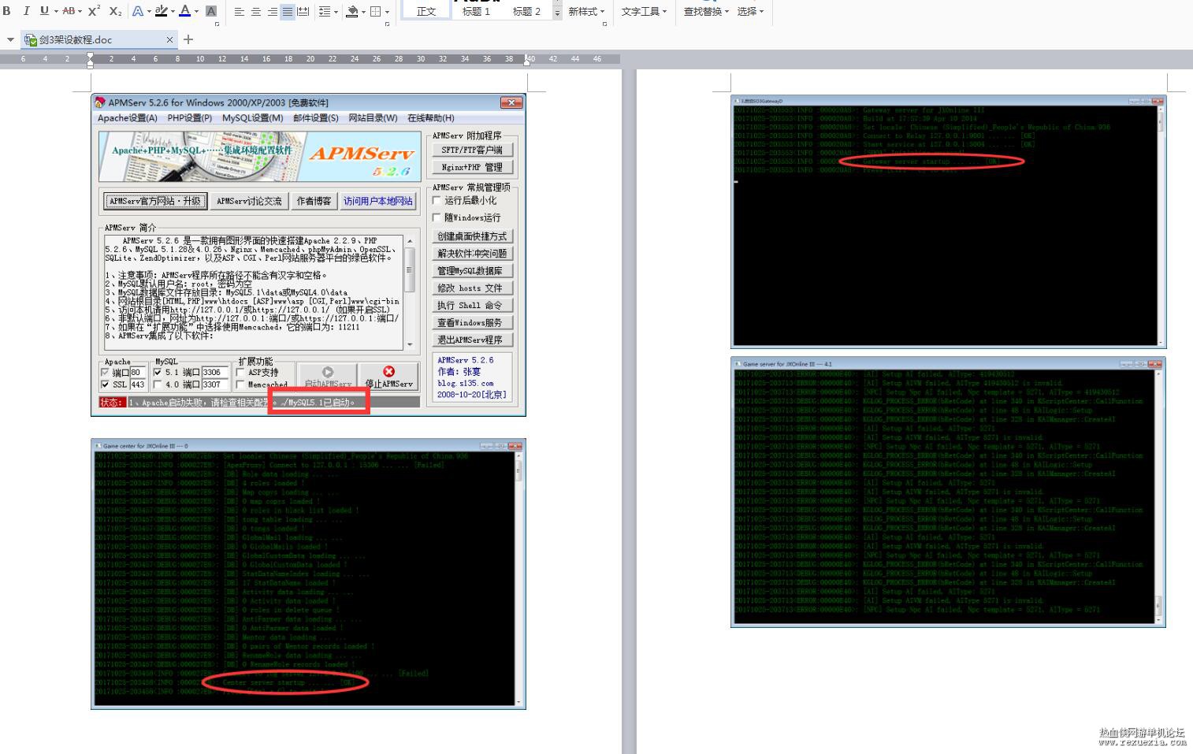Select the 剑3架设教程.doc tab
The image size is (1193, 754).
(x=98, y=39)
